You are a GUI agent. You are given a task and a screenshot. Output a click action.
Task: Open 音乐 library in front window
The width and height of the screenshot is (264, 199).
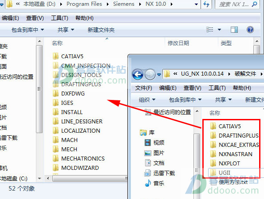point(154,183)
